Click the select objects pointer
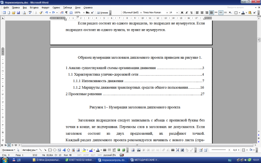The height and width of the screenshot is (163, 261). pyautogui.click(x=18, y=150)
